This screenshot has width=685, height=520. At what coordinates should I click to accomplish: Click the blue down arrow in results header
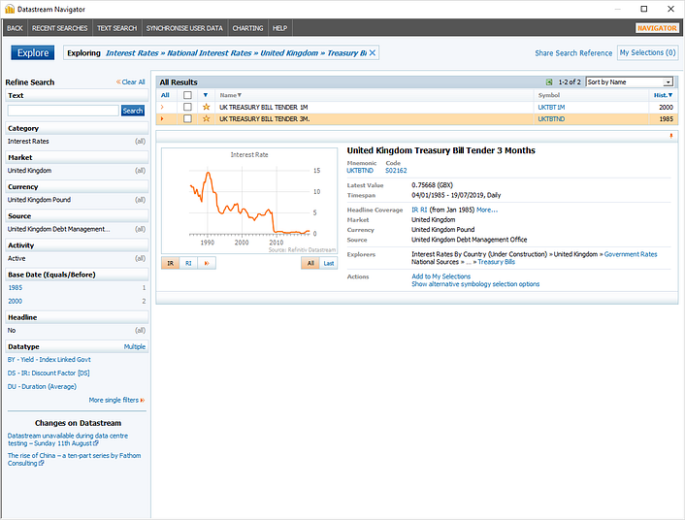[x=206, y=95]
